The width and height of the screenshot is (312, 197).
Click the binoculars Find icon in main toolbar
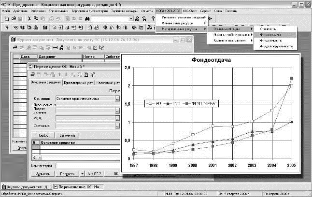coord(87,18)
